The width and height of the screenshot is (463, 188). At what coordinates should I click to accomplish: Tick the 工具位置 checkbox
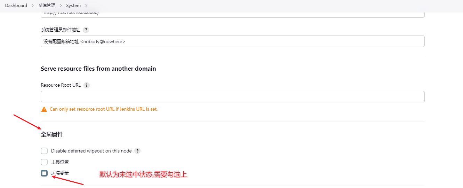point(44,162)
